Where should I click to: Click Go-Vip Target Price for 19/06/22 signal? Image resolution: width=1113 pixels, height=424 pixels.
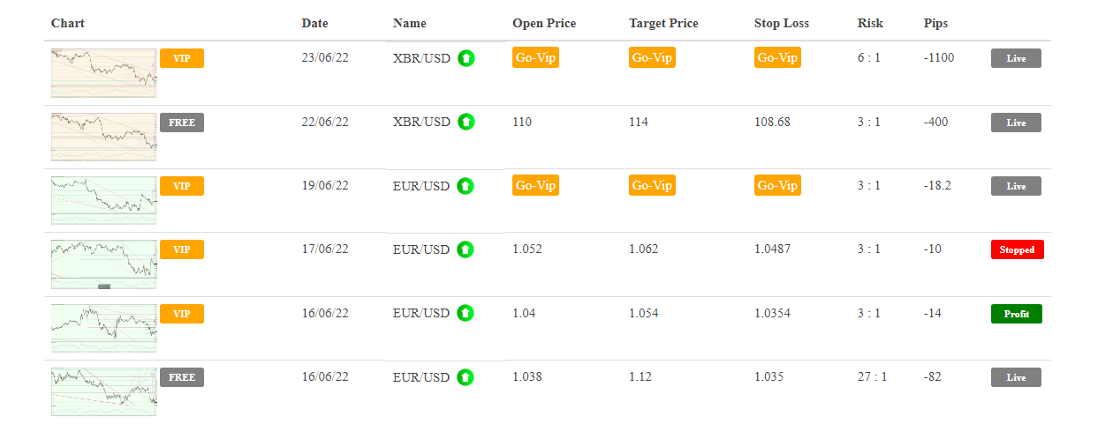point(652,186)
